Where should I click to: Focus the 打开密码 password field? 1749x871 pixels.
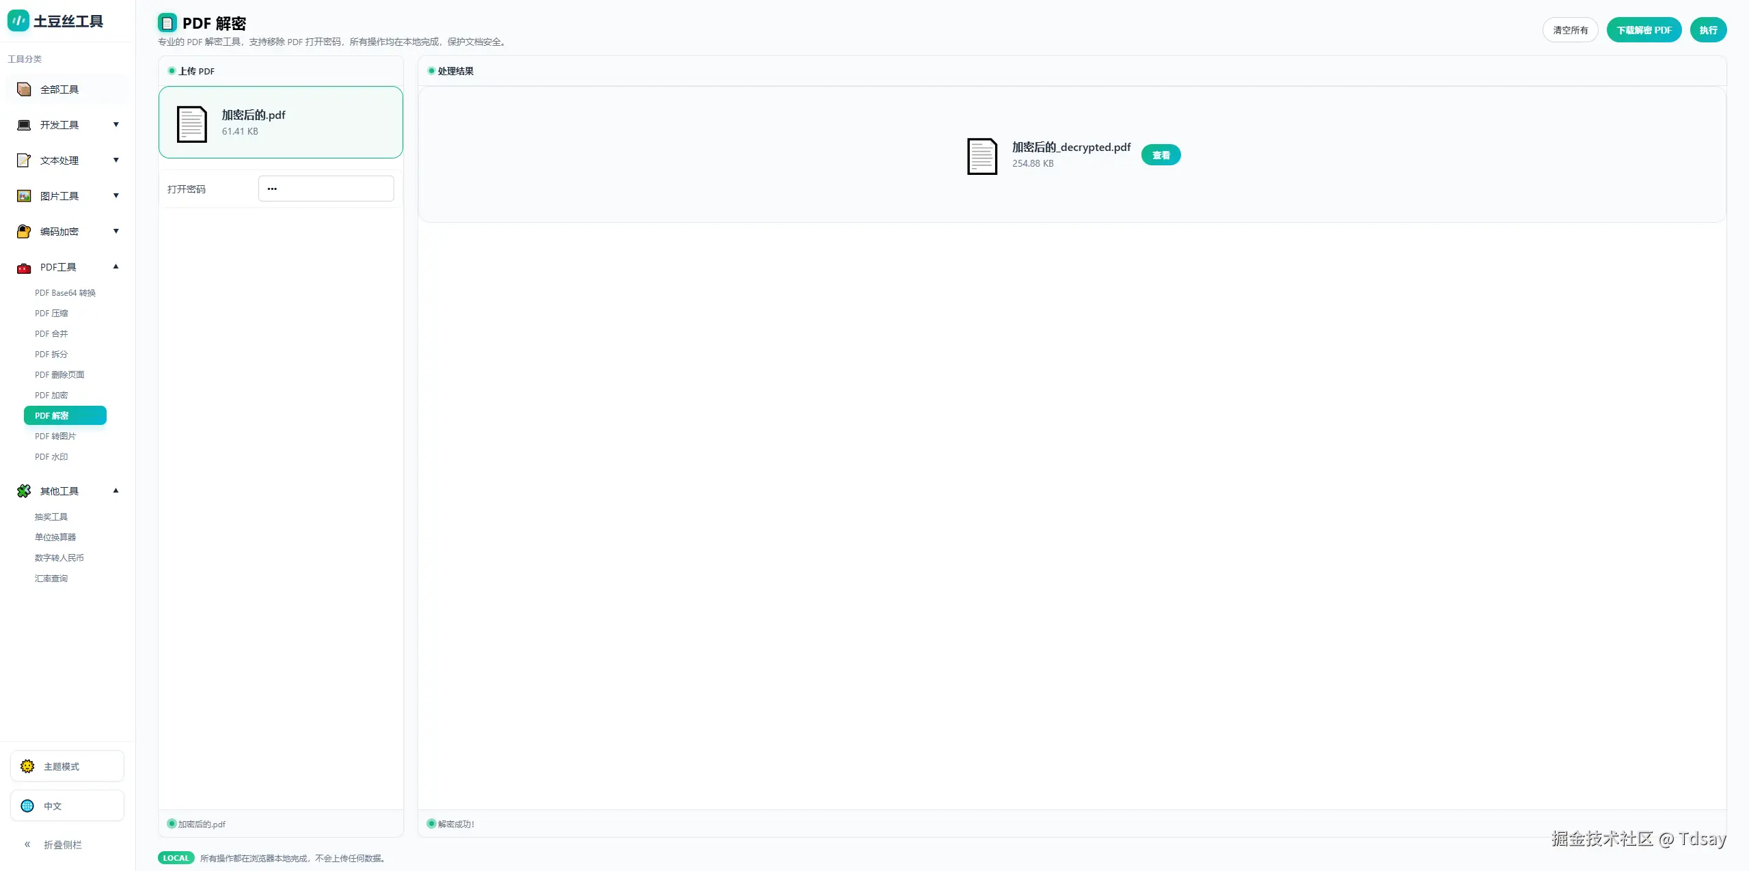326,189
